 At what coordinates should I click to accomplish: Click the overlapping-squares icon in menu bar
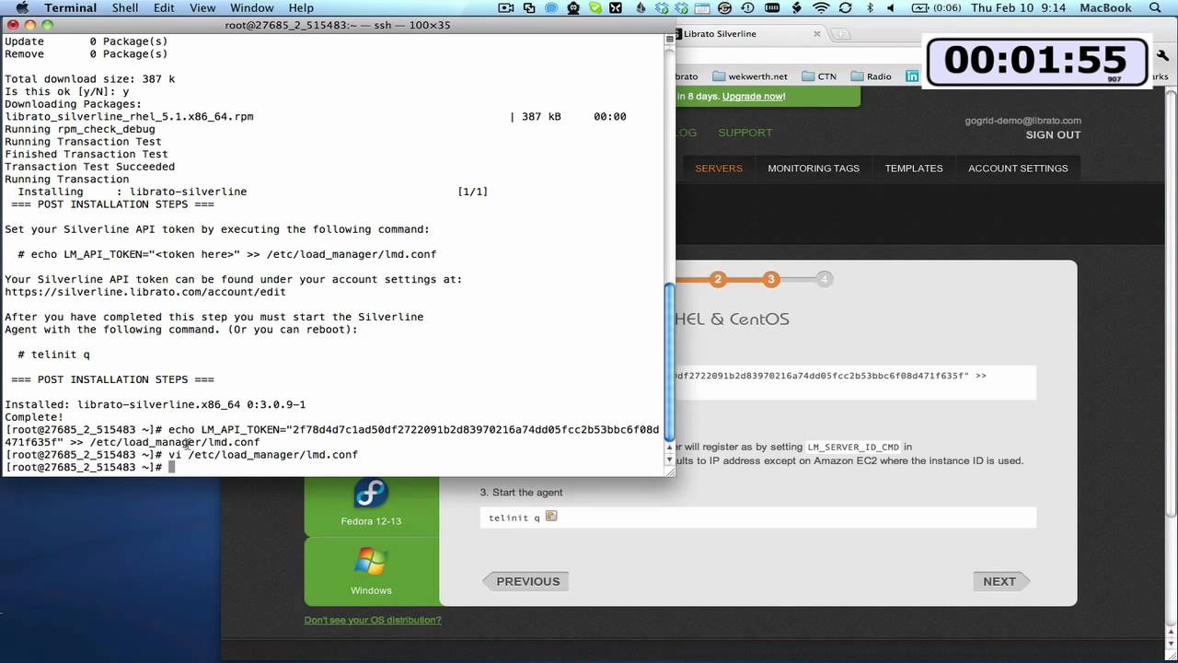pos(529,8)
